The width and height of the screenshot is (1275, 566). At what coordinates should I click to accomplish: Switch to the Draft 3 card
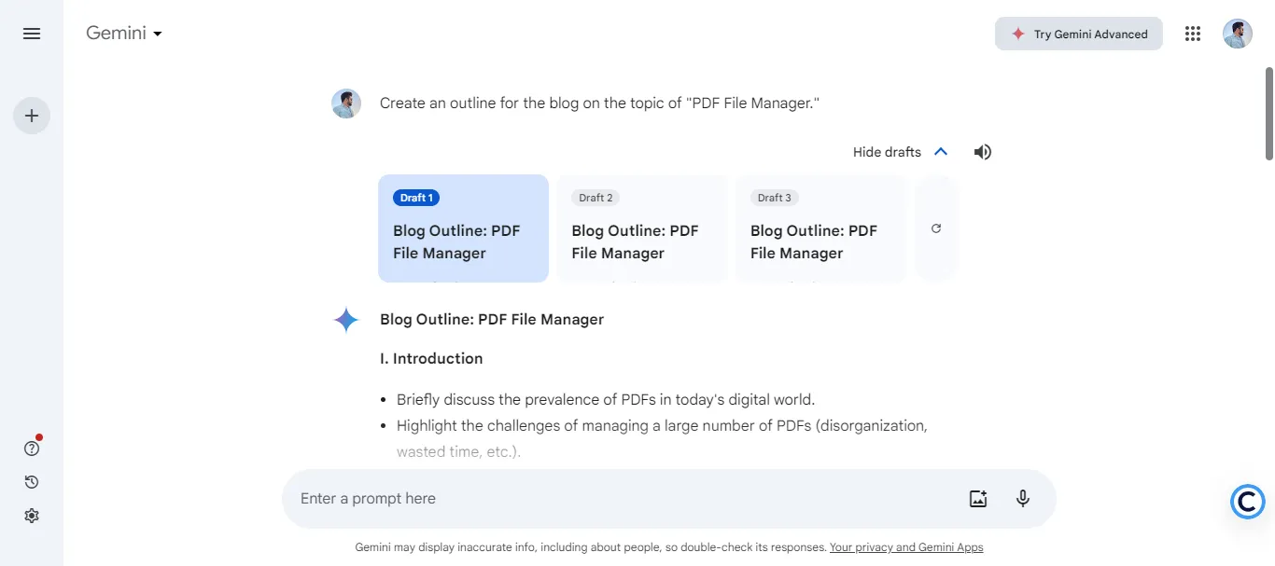(x=820, y=228)
